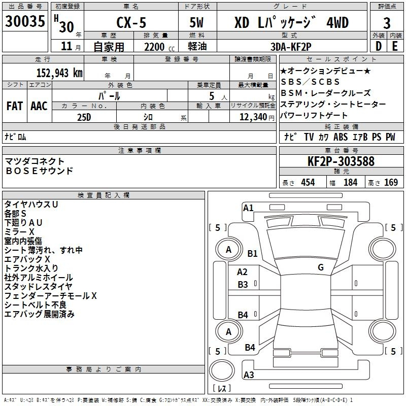Click the registration month value 11
Viewport: 406px width, 406px height.
[66, 46]
